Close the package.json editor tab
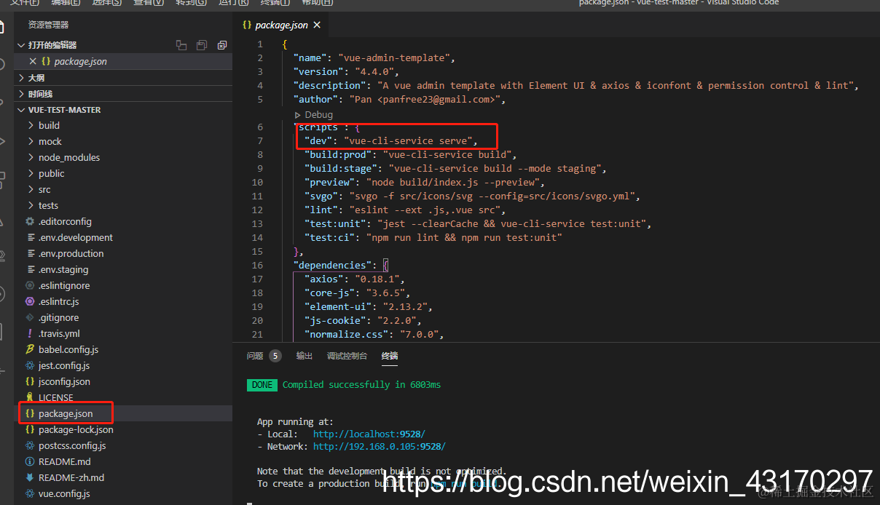The height and width of the screenshot is (505, 880). coord(317,25)
